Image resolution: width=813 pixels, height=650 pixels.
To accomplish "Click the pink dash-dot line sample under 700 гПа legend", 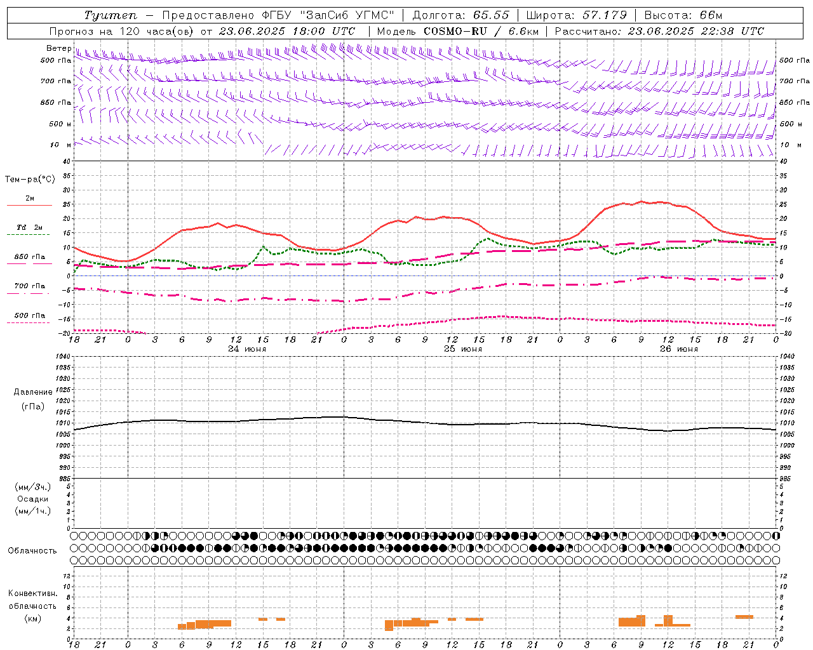I will [29, 293].
